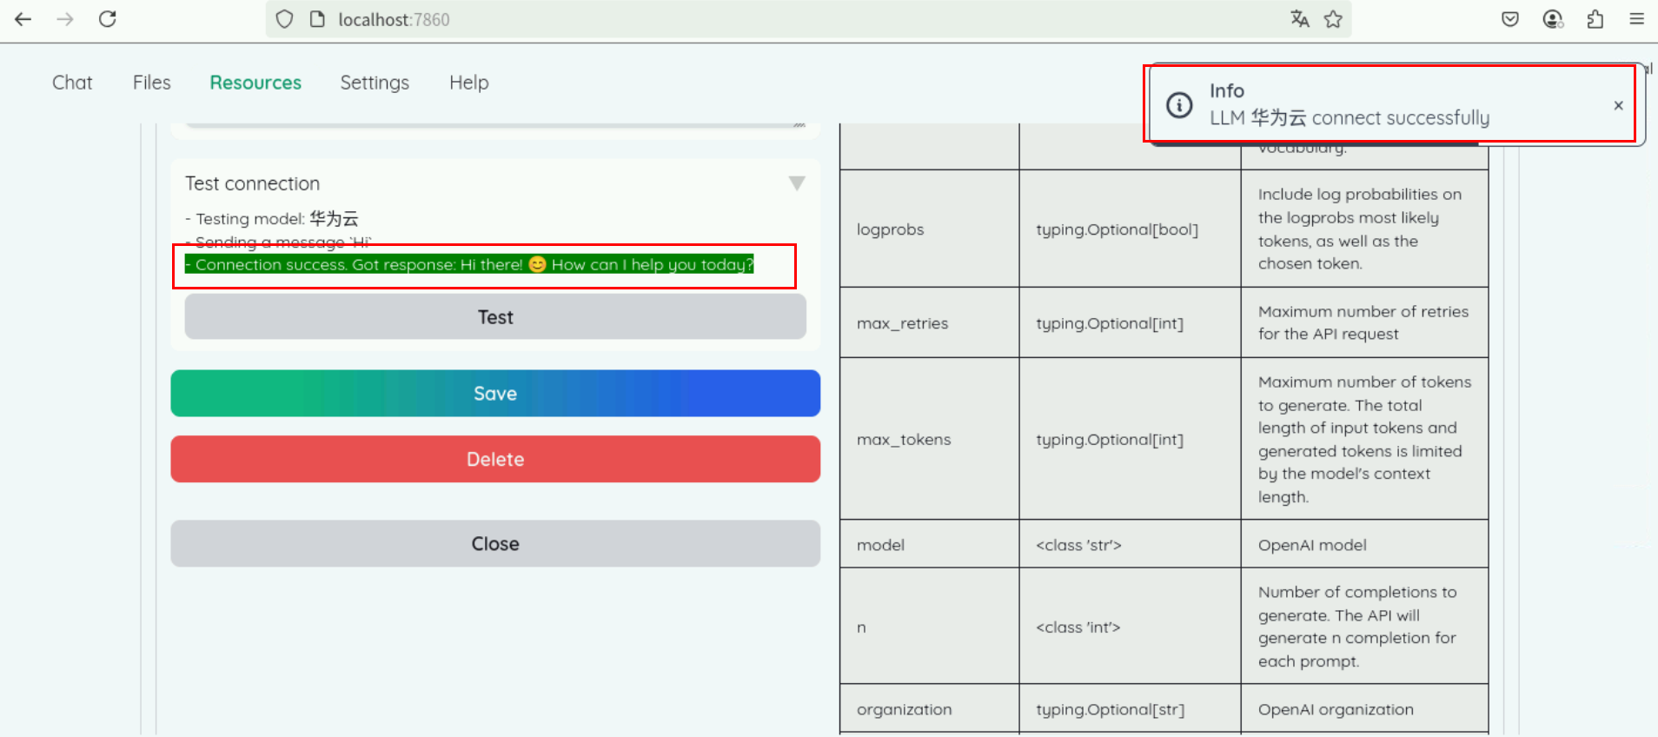The width and height of the screenshot is (1658, 737).
Task: Open the extensions puzzle icon
Action: tap(1595, 19)
